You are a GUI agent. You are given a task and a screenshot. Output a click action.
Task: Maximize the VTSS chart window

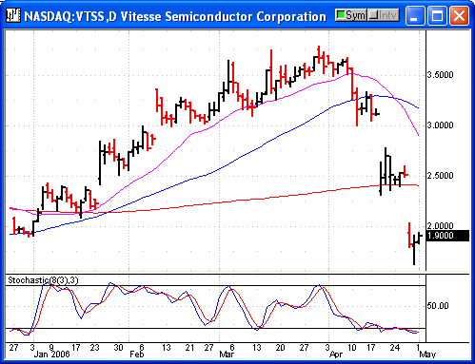(x=437, y=15)
